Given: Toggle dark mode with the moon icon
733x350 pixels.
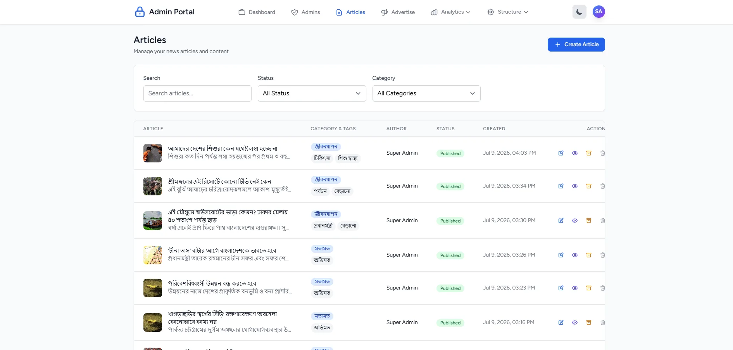Looking at the screenshot, I should [x=579, y=12].
